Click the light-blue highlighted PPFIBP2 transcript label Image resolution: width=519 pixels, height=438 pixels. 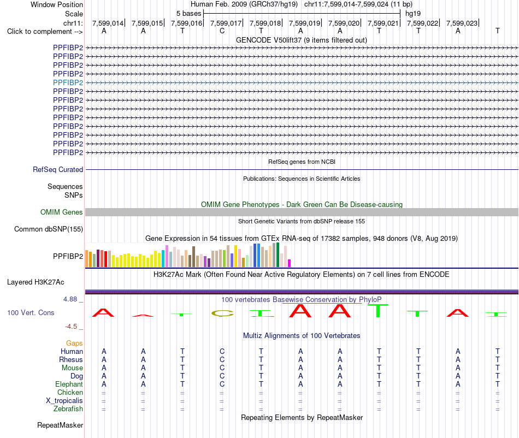[x=68, y=82]
